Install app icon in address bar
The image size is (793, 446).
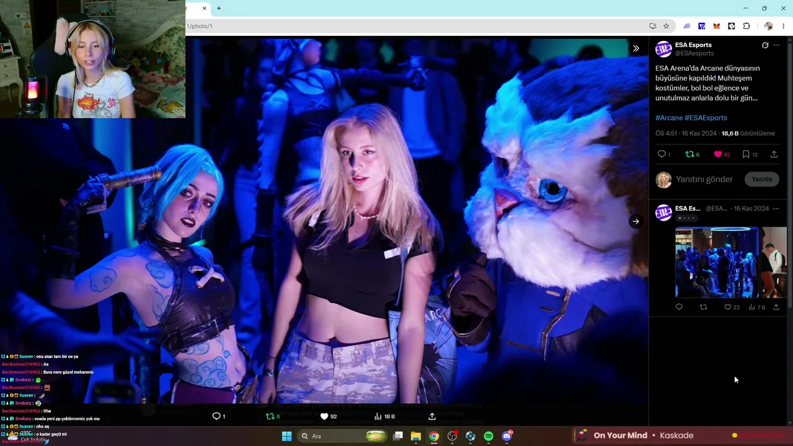[x=652, y=26]
